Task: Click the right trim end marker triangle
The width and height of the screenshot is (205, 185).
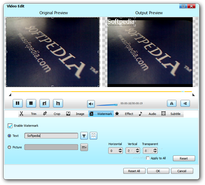Action: pos(193,95)
